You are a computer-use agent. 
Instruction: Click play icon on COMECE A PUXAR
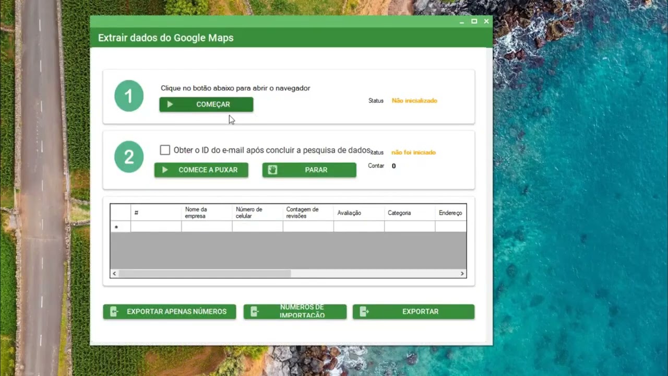point(165,170)
